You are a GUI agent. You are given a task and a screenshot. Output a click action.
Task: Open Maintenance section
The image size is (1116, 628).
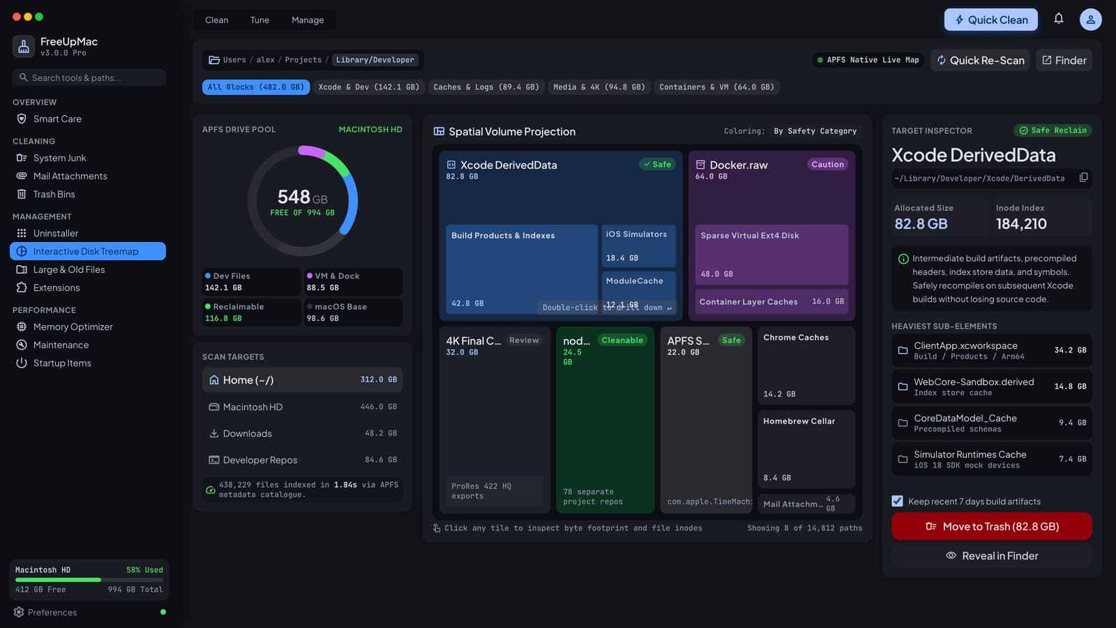(88, 345)
